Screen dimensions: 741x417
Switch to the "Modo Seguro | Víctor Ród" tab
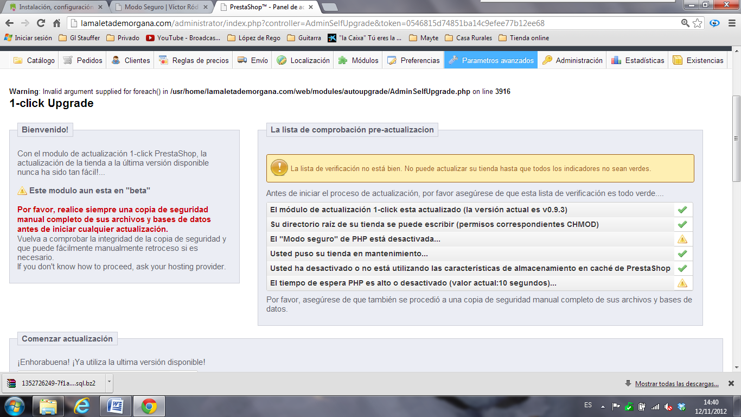click(161, 8)
